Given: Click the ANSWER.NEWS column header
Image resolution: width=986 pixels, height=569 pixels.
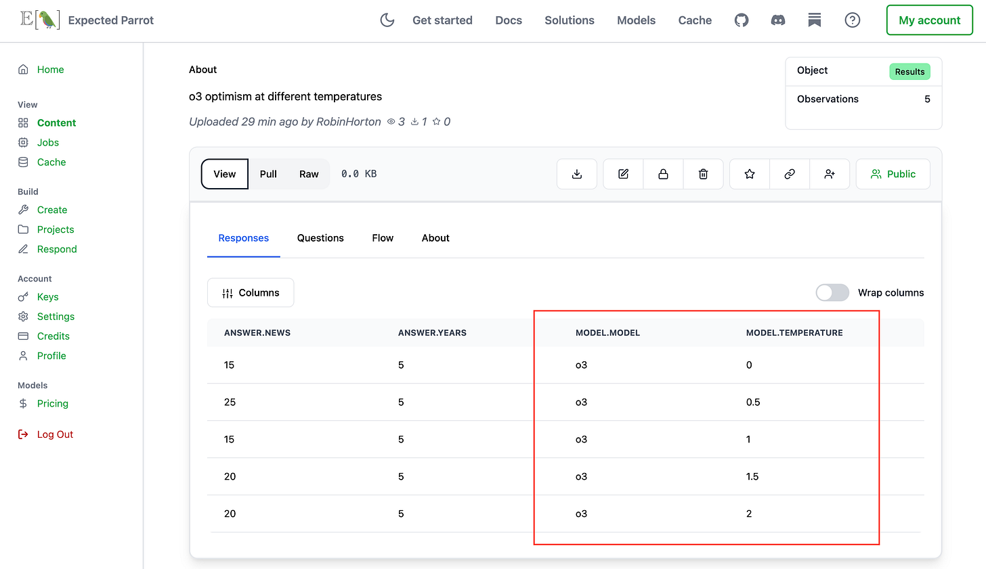Looking at the screenshot, I should pos(257,333).
